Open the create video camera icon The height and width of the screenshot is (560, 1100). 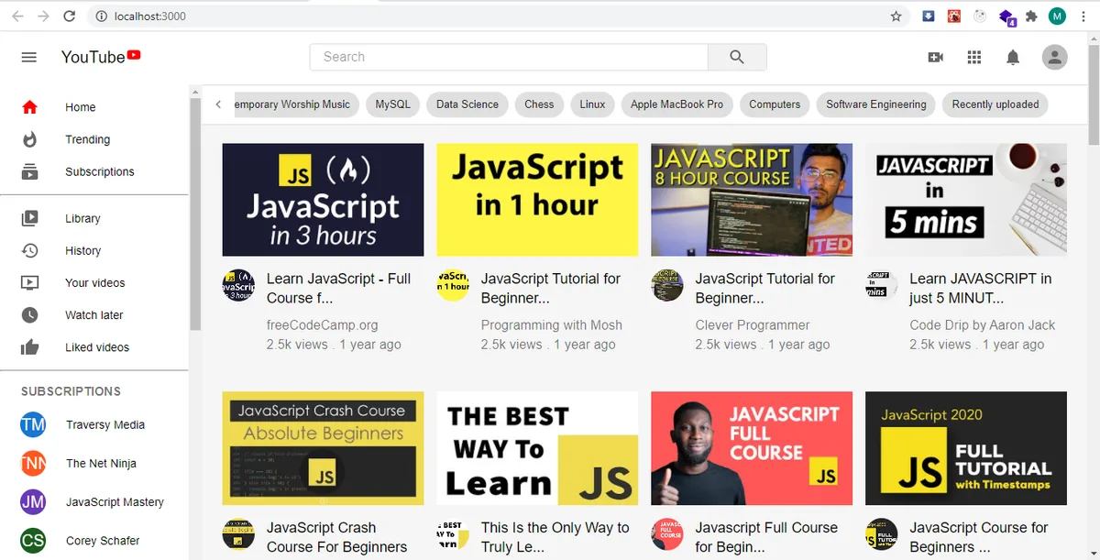(936, 57)
